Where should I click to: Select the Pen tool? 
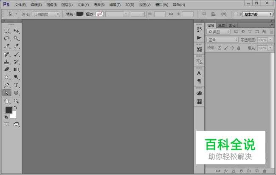pyautogui.click(x=7, y=85)
